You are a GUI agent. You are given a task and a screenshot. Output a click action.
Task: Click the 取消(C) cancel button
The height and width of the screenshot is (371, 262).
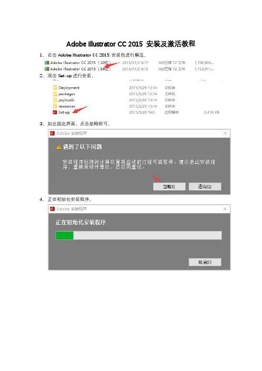pos(205,262)
